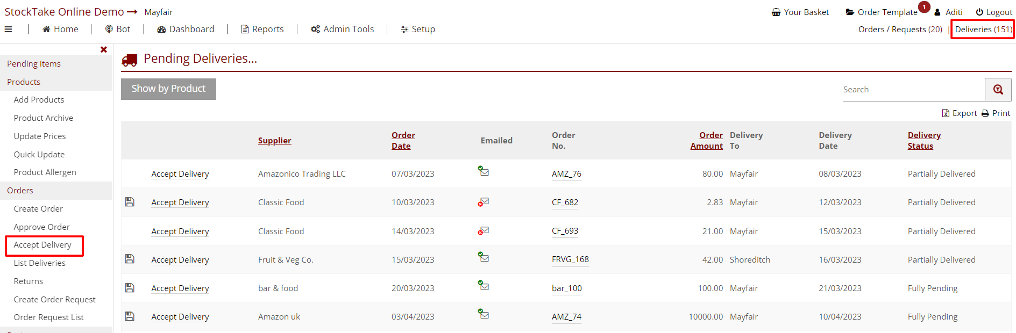Collapse the Orders sidebar section
The image size is (1016, 333).
click(20, 191)
